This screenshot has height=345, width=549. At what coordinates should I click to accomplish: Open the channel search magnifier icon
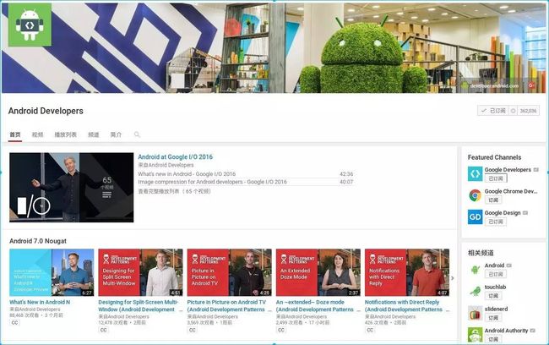(x=137, y=134)
